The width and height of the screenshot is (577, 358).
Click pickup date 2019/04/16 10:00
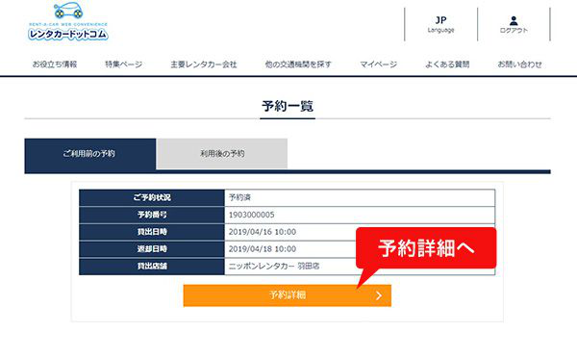(263, 232)
